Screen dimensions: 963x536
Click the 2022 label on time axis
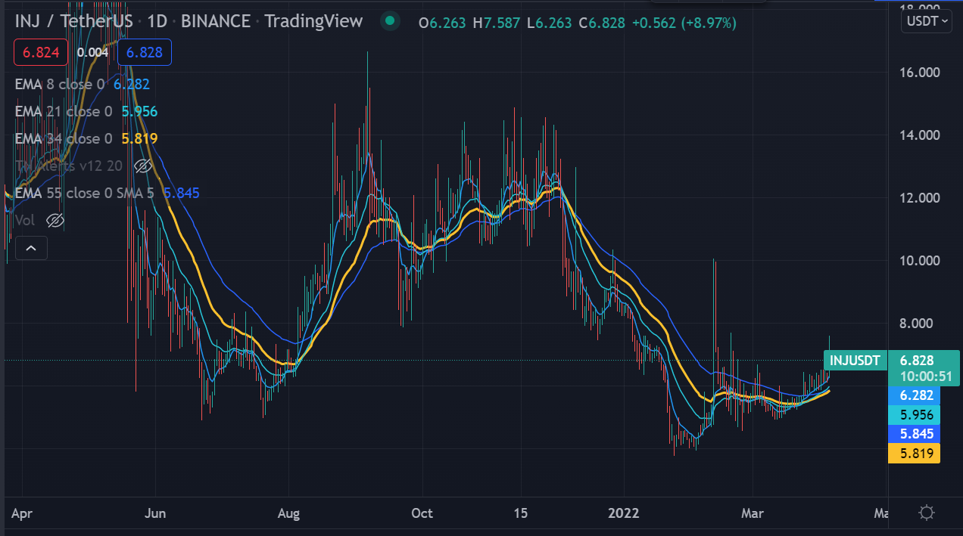click(x=623, y=513)
